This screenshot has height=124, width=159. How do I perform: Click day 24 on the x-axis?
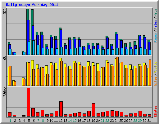click(x=116, y=121)
